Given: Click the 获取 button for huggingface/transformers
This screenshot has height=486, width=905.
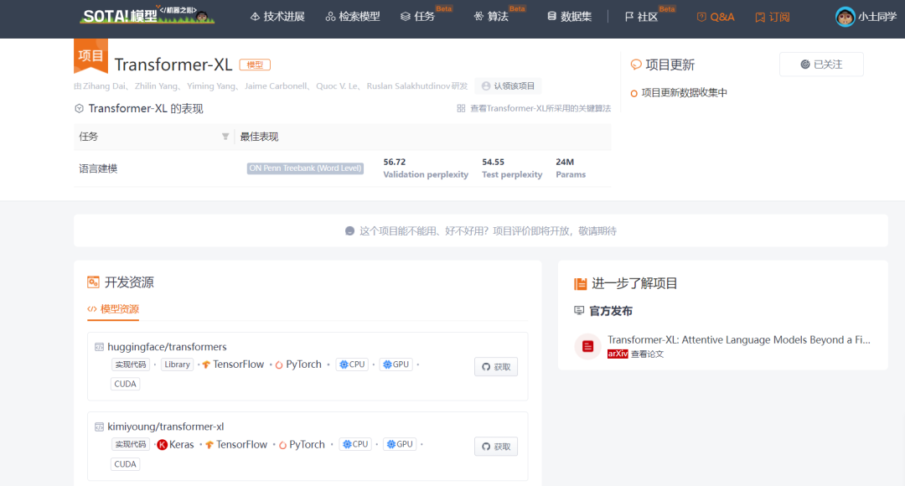Looking at the screenshot, I should 495,366.
